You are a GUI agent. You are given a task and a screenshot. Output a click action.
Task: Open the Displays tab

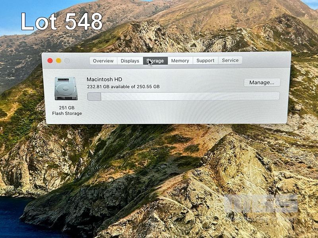pyautogui.click(x=130, y=61)
